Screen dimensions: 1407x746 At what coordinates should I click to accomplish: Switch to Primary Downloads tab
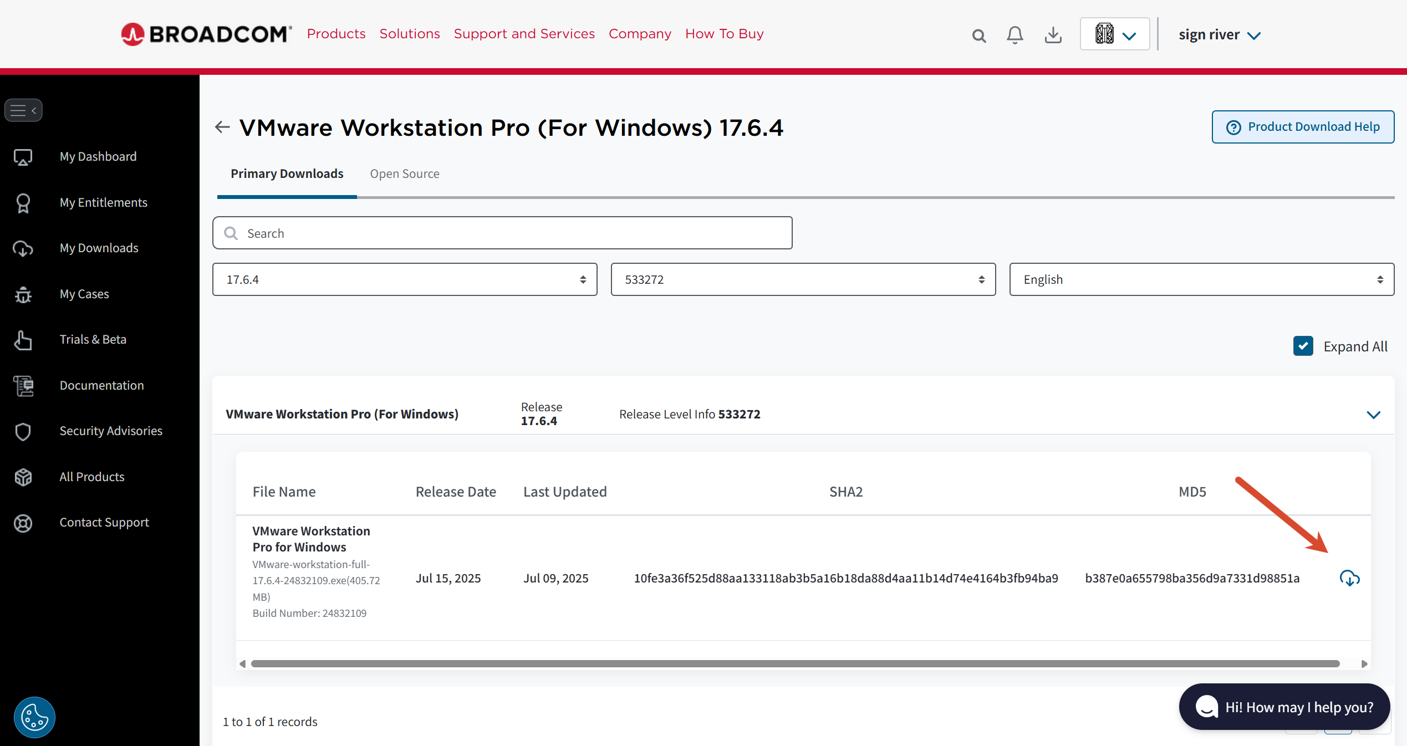287,174
